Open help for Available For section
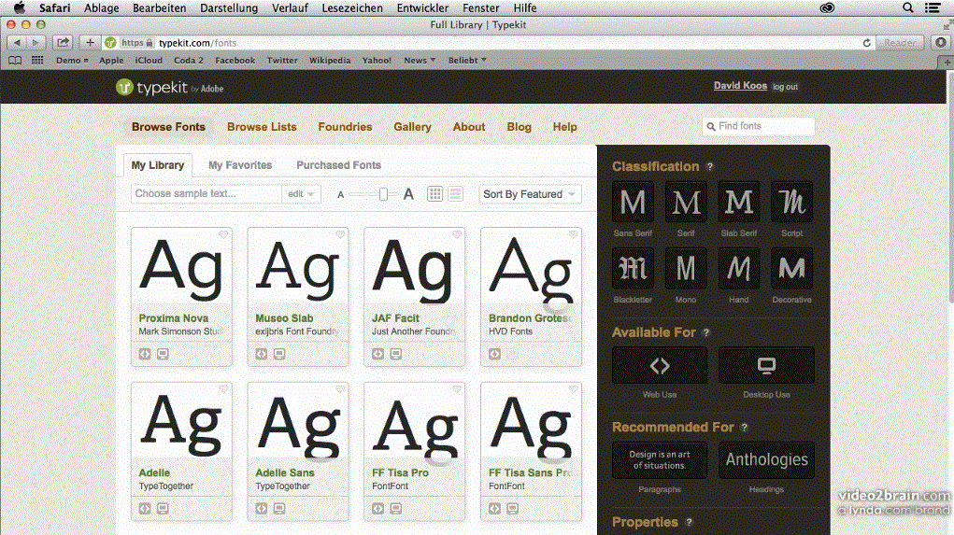Screen dimensions: 954x535 [706, 332]
